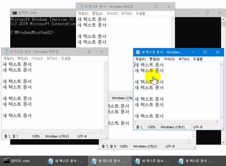Open 파일(F) menu in active blue Notepad
This screenshot has height=166, width=226.
click(140, 59)
